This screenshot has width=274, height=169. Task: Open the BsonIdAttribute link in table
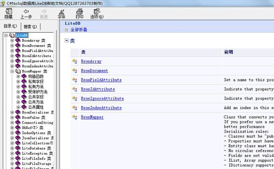(98, 89)
